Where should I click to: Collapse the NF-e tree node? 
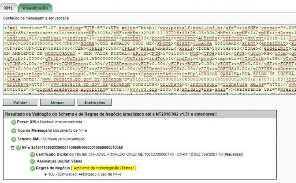point(13,148)
